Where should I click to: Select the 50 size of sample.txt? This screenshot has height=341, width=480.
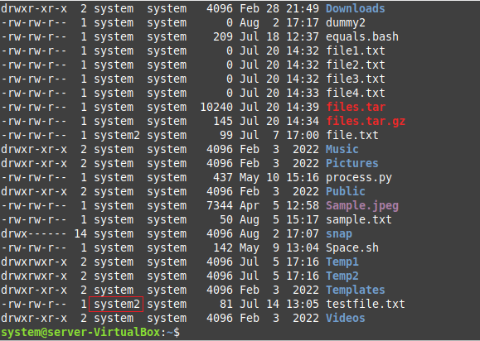(x=226, y=219)
